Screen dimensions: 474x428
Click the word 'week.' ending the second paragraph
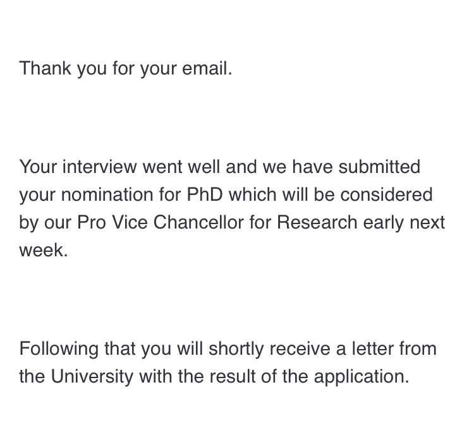pyautogui.click(x=43, y=250)
